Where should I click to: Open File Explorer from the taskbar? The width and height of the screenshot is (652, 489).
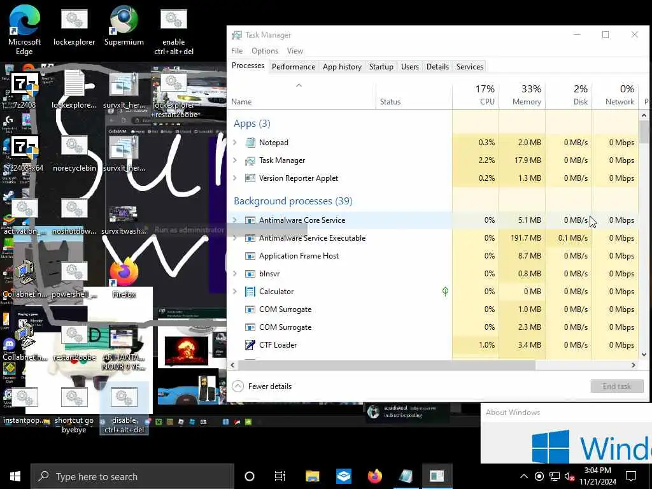312,476
